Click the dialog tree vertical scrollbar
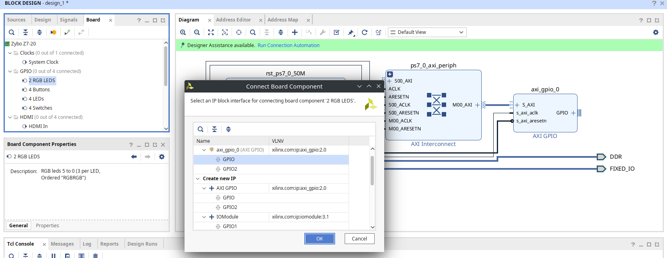The image size is (667, 258). pyautogui.click(x=372, y=171)
